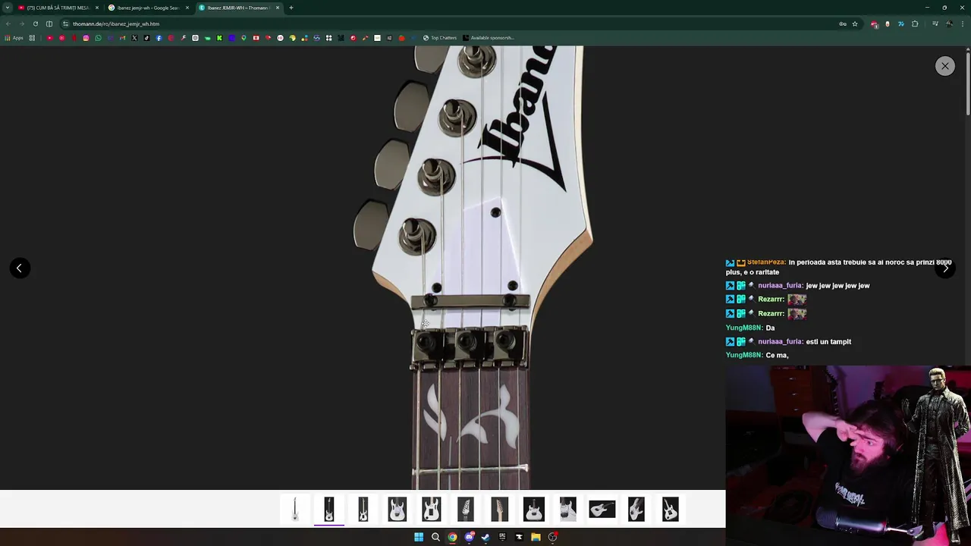View site information for thomann.de
This screenshot has width=971, height=546.
(65, 24)
